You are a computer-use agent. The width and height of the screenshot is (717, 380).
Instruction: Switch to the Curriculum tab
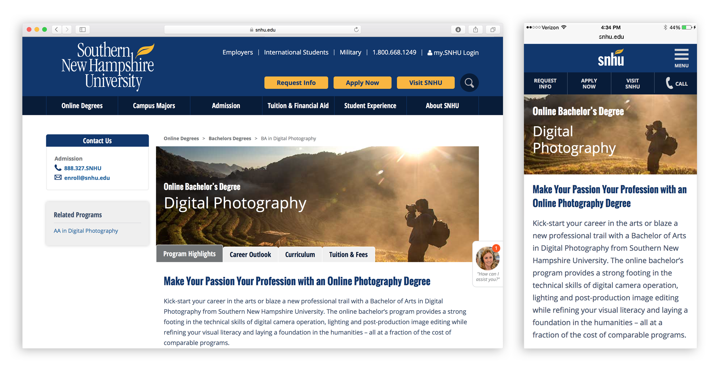point(300,254)
